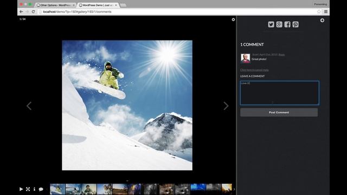
Task: Select the eighth brownish thumbnail
Action: [x=167, y=189]
